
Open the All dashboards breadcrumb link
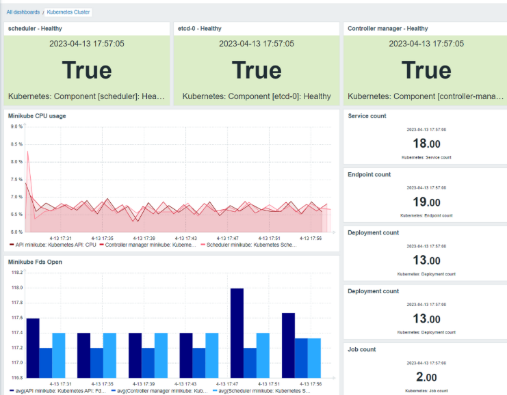[x=24, y=12]
